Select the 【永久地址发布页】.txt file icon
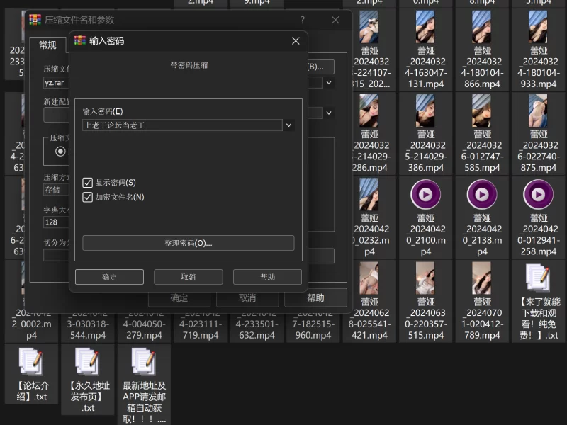Viewport: 567px width, 425px height. click(x=88, y=363)
